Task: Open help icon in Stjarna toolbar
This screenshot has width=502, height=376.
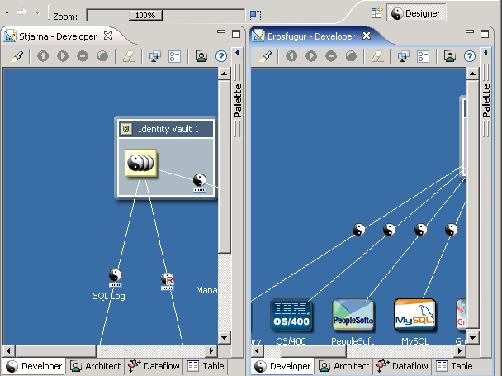Action: click(221, 56)
